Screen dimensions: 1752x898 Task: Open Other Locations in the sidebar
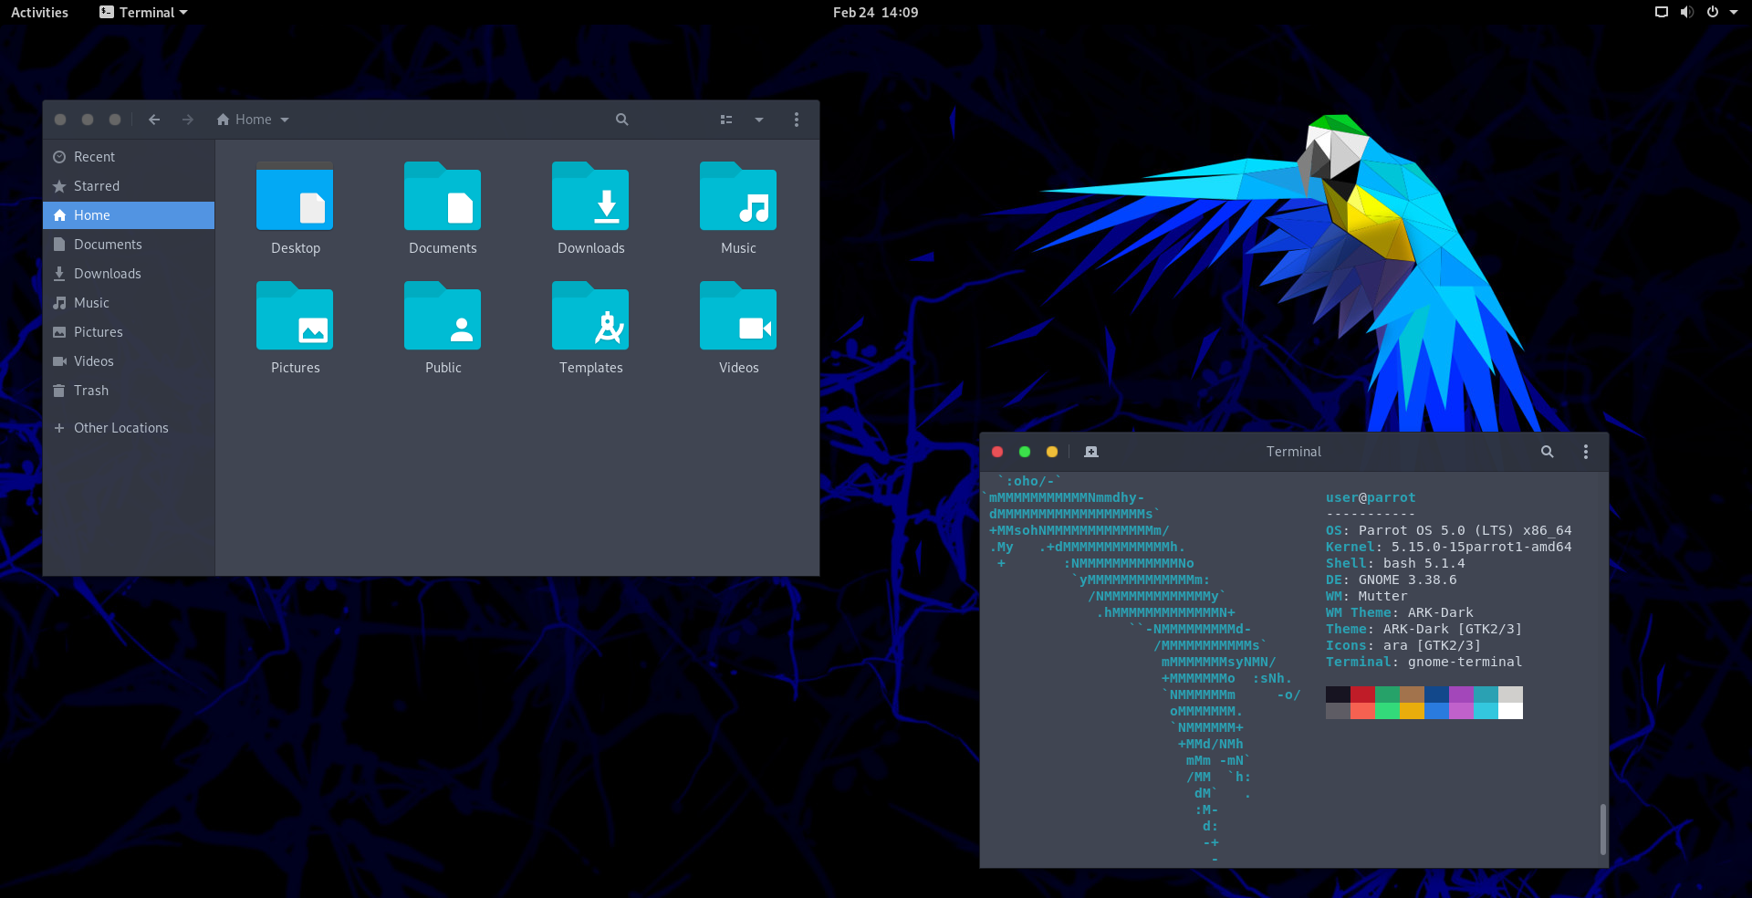[120, 427]
